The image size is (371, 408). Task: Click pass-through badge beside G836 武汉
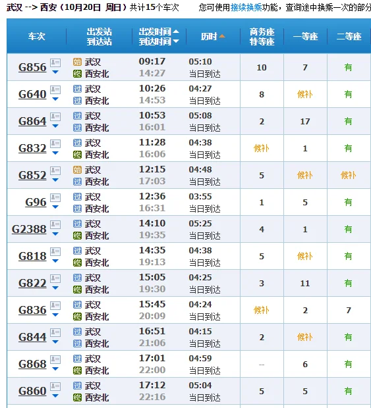[x=77, y=305]
